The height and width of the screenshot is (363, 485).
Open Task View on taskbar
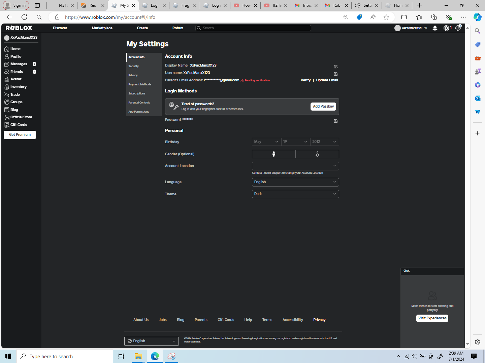[121, 356]
